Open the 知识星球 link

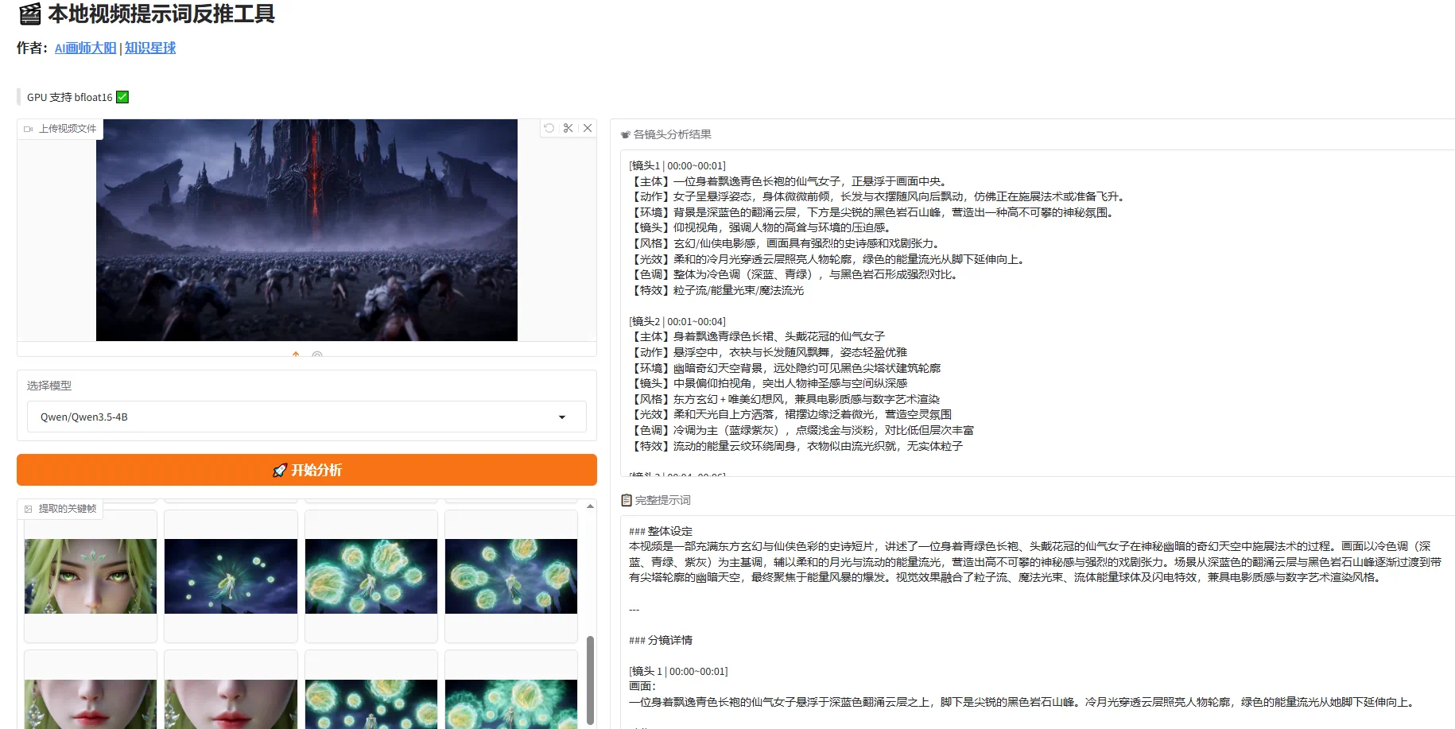(x=150, y=48)
